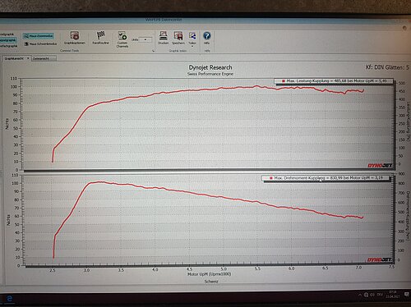The image size is (411, 307).
Task: Enable Maus Schwenkmodus mode
Action: 40,44
